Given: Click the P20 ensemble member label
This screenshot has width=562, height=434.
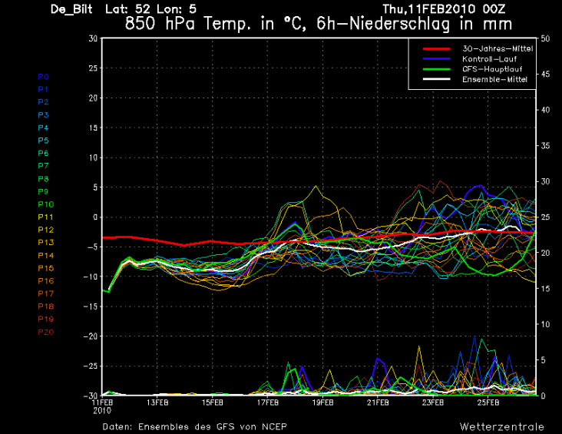Looking at the screenshot, I should coord(46,332).
